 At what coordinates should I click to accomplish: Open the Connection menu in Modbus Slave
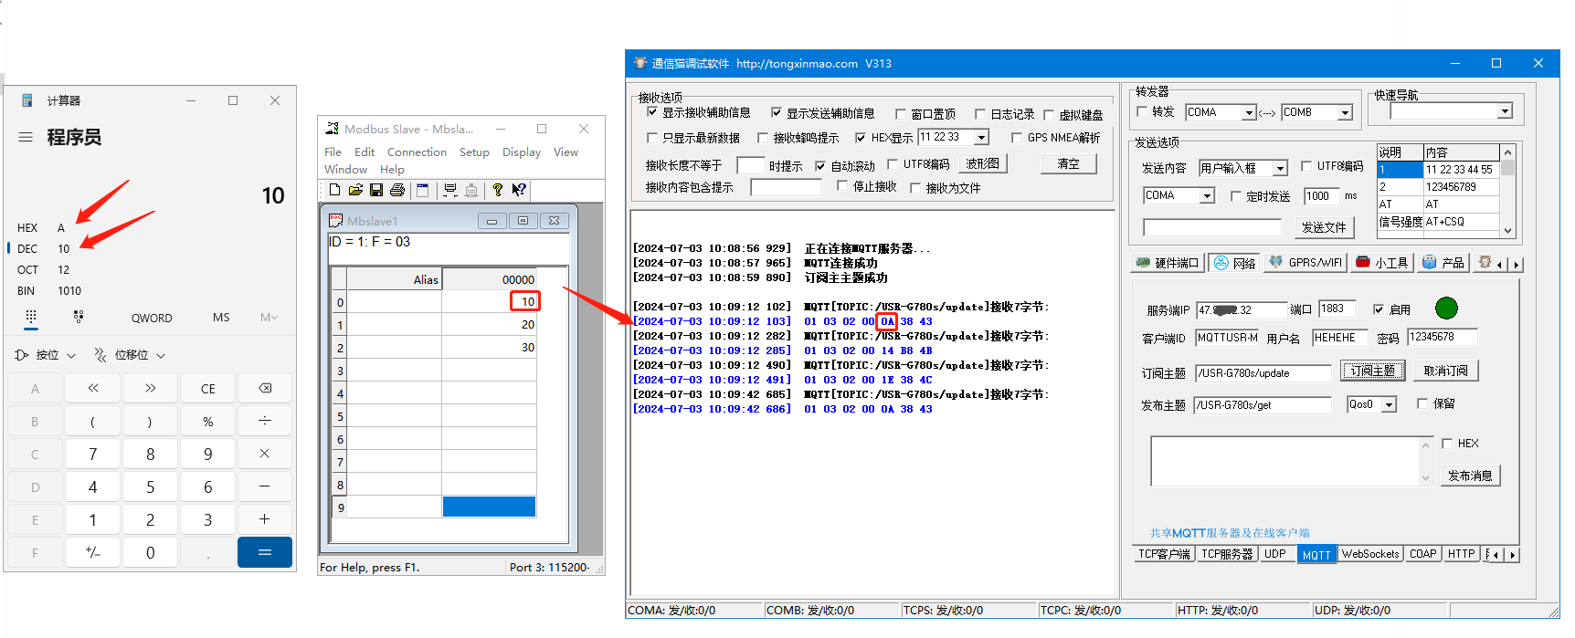[x=417, y=152]
